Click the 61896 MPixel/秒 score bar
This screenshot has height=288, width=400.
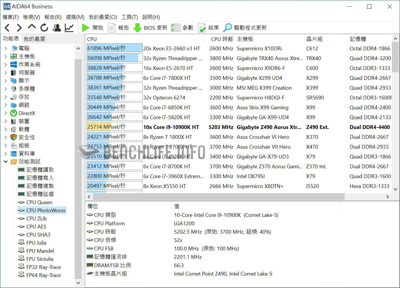114,48
